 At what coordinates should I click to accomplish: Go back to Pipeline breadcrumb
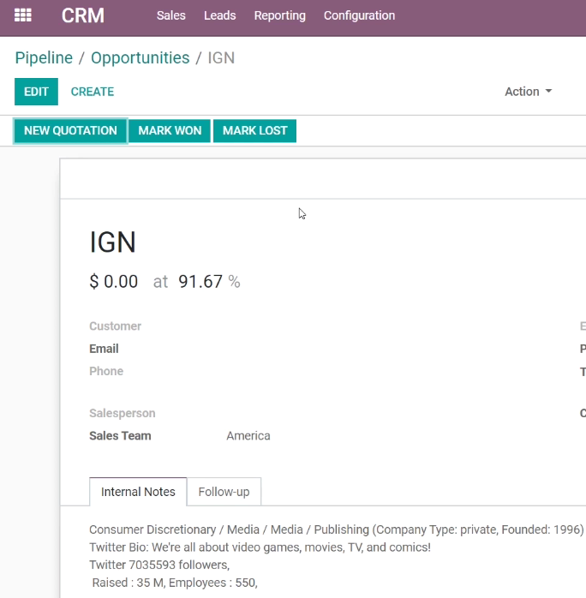(x=44, y=58)
